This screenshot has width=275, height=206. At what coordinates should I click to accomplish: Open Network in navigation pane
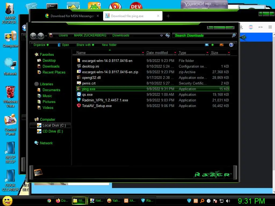coord(46,143)
